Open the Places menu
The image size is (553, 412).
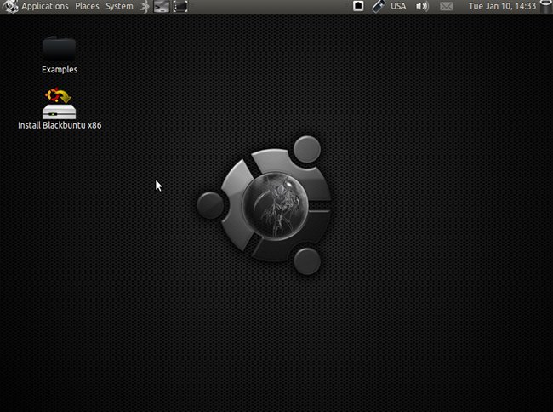87,6
